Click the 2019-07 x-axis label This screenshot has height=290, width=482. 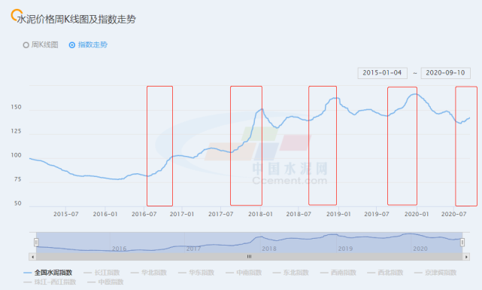coord(377,214)
